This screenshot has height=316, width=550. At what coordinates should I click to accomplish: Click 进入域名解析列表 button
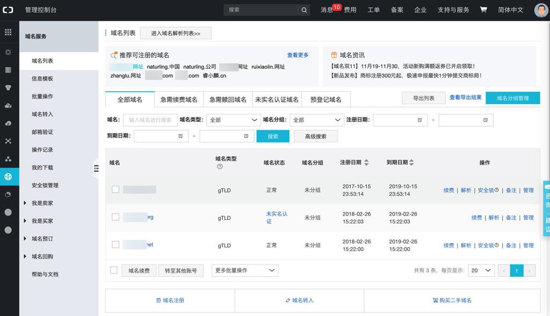[x=176, y=33]
